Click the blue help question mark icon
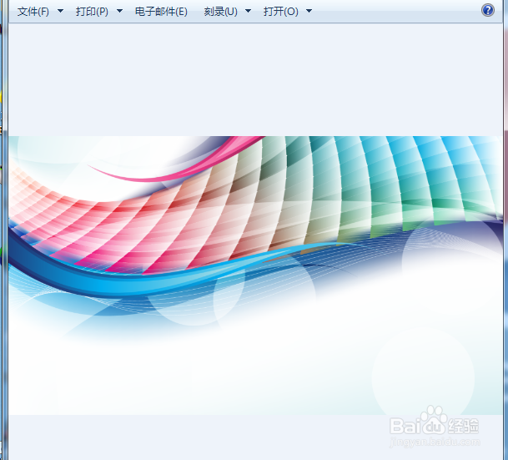 (488, 10)
